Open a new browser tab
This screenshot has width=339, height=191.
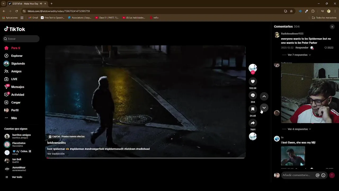(x=51, y=4)
